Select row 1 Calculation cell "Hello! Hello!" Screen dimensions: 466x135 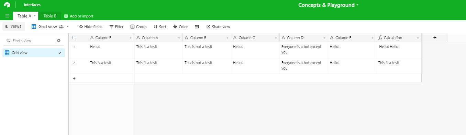click(399, 50)
